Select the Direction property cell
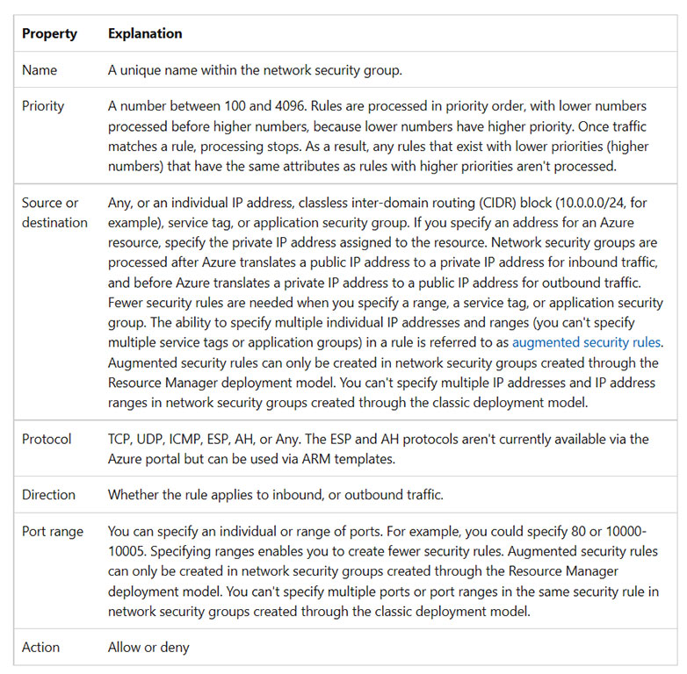 (x=48, y=495)
